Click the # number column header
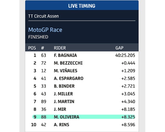This screenshot has height=132, width=165. click(x=42, y=48)
